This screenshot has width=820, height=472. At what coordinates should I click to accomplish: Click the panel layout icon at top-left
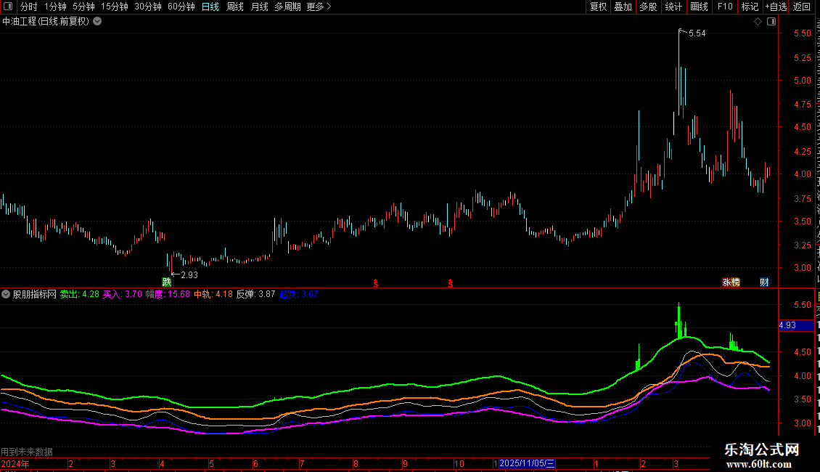click(x=8, y=7)
